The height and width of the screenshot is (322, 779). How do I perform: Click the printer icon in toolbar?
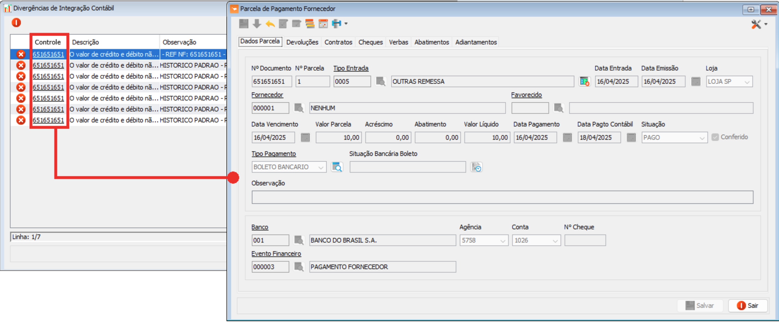pyautogui.click(x=336, y=24)
